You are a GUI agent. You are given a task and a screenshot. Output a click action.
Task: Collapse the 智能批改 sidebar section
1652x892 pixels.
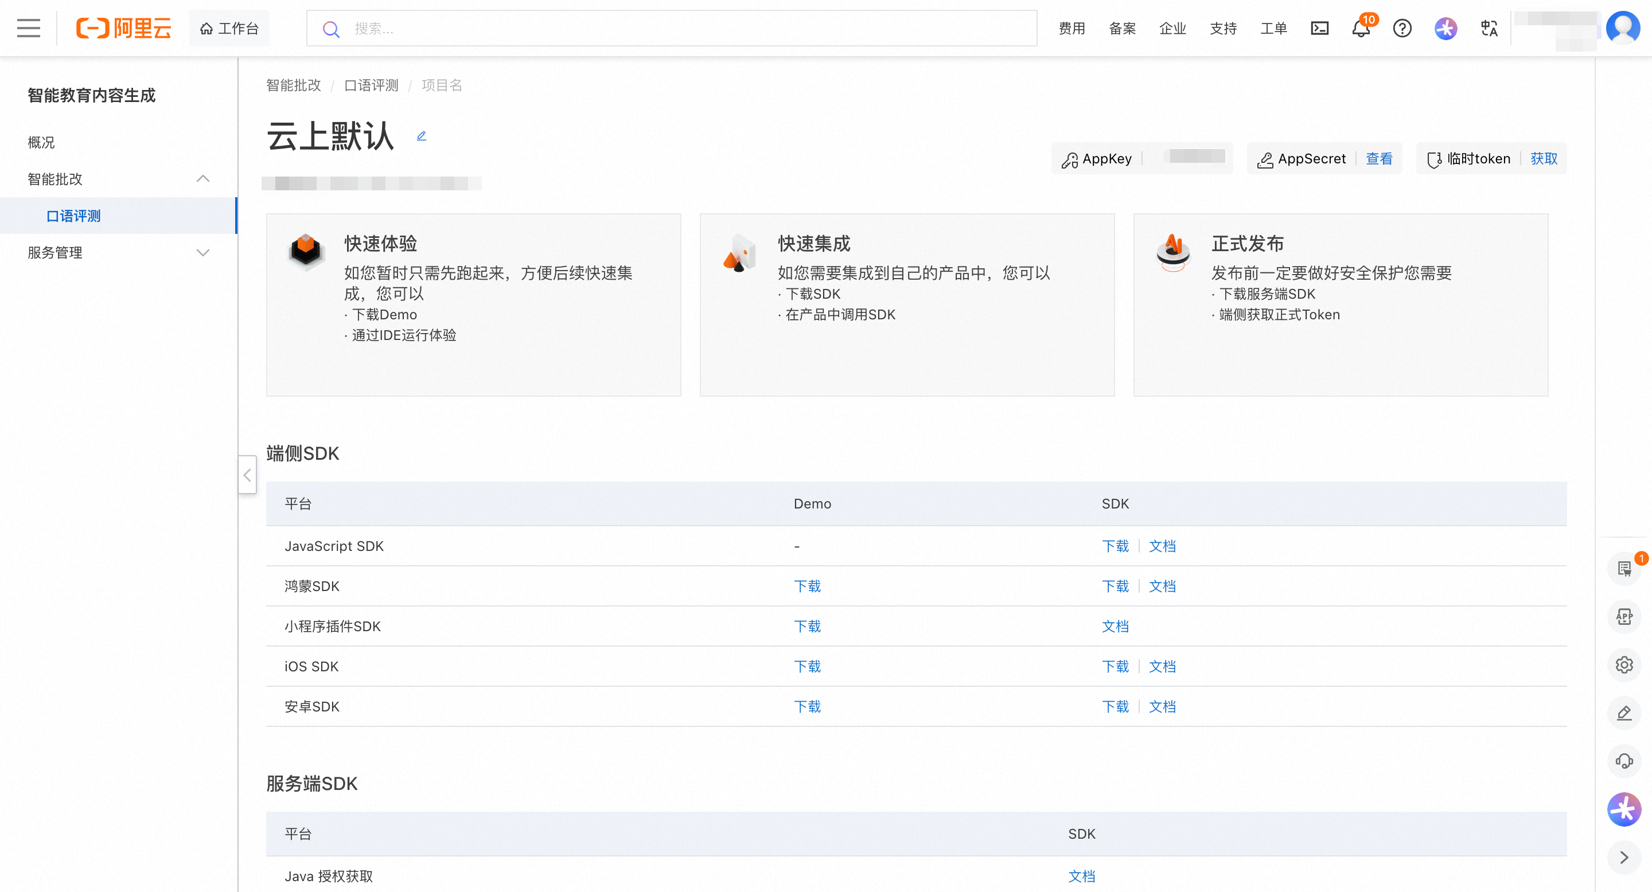click(202, 179)
